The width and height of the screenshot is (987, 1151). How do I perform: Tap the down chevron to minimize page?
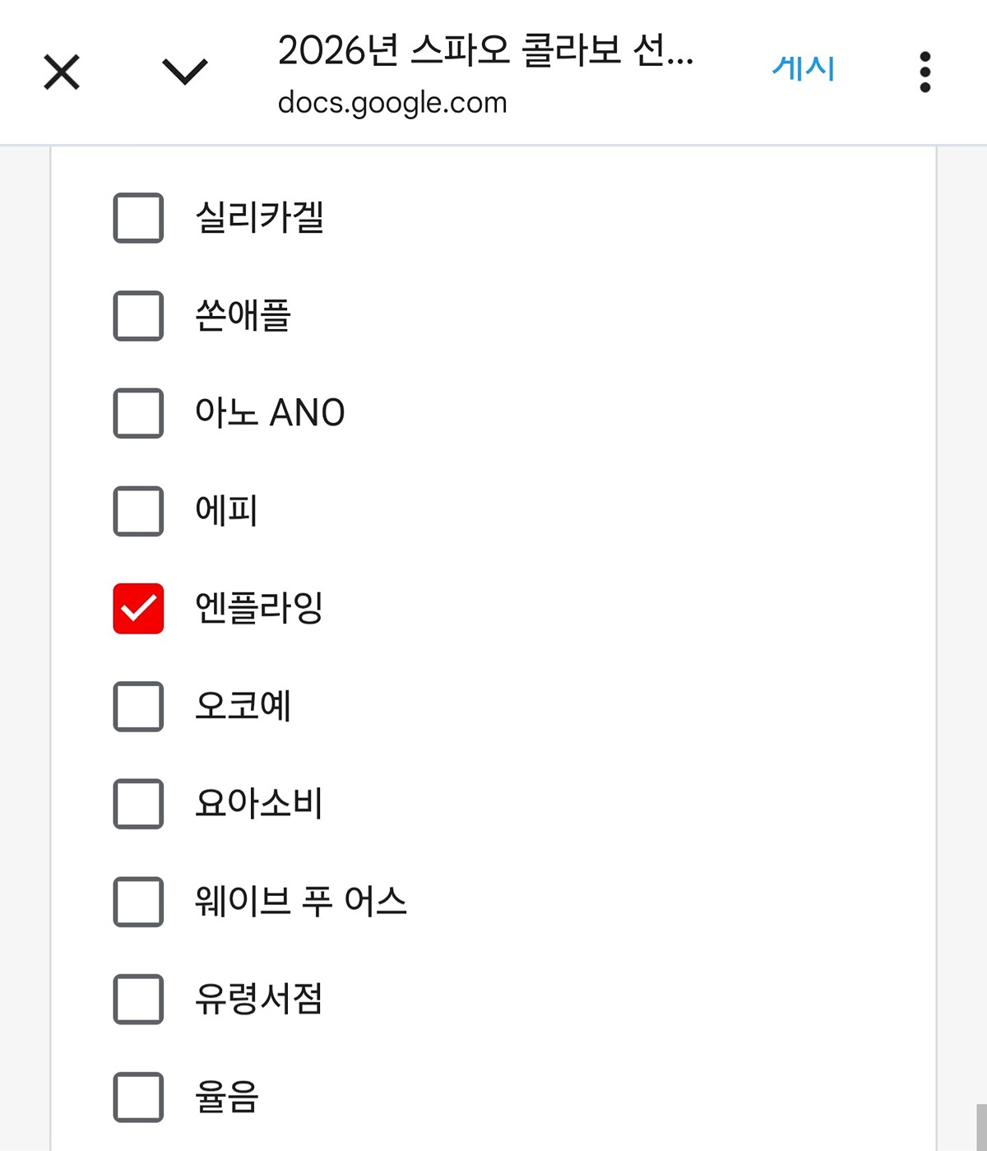click(x=185, y=72)
